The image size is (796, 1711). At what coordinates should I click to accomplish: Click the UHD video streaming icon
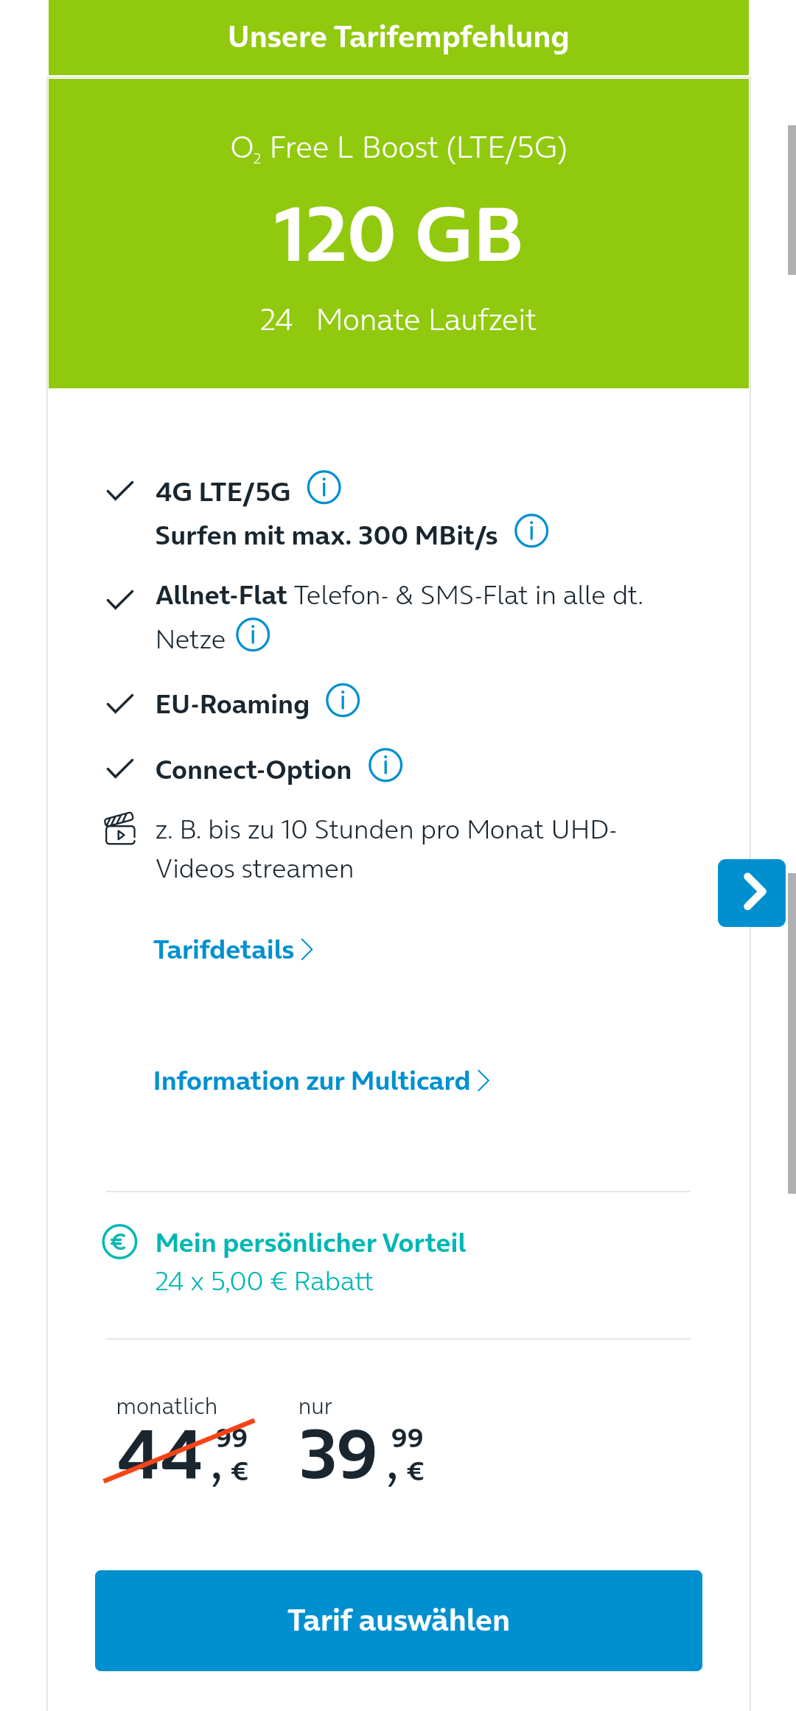pos(120,829)
